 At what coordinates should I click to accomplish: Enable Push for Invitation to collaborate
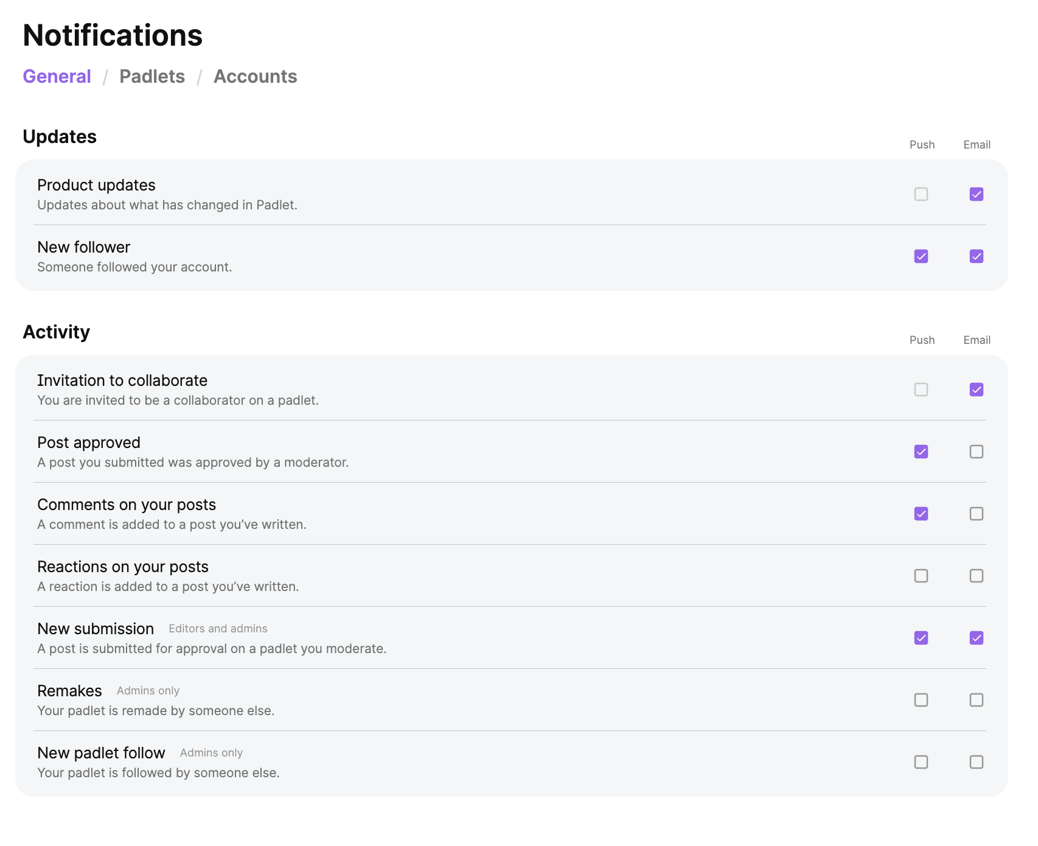[921, 390]
